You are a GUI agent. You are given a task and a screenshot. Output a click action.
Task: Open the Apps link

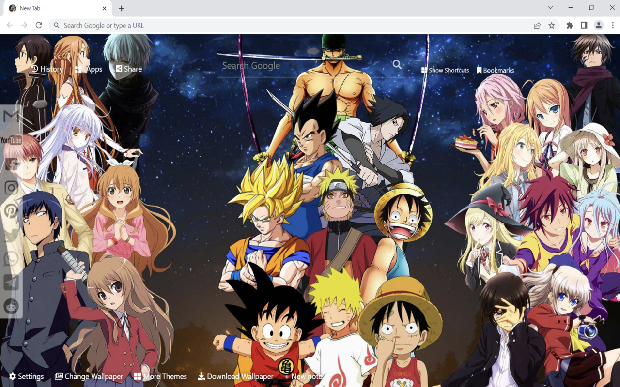pos(89,69)
